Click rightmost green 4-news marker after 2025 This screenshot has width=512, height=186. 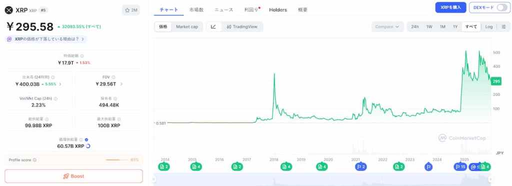point(485,166)
